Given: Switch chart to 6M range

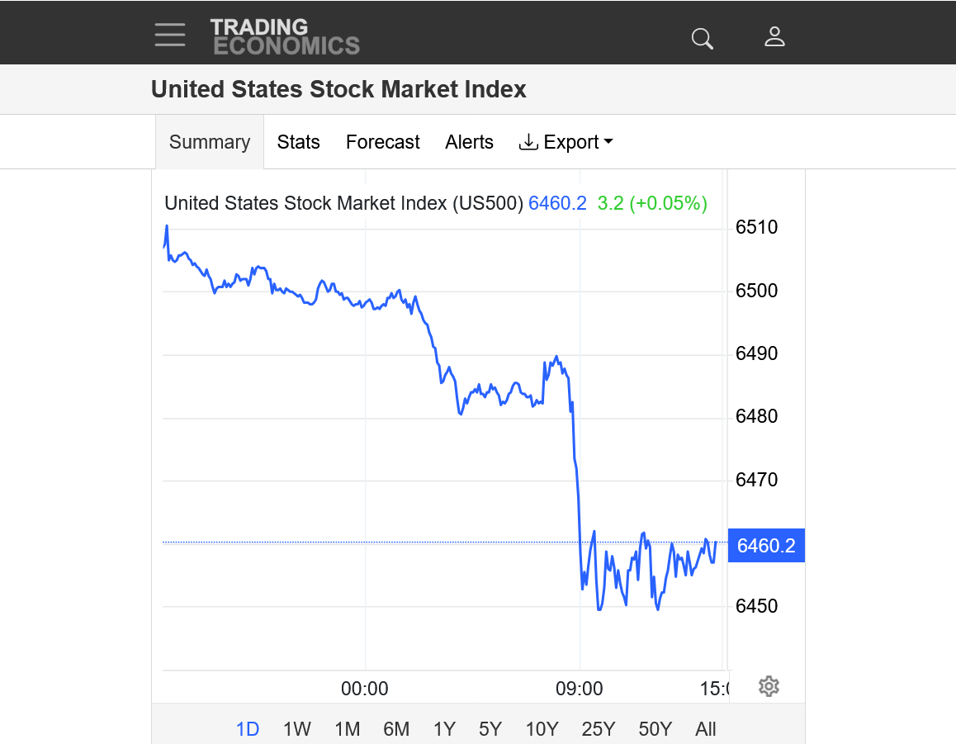Looking at the screenshot, I should 396,729.
